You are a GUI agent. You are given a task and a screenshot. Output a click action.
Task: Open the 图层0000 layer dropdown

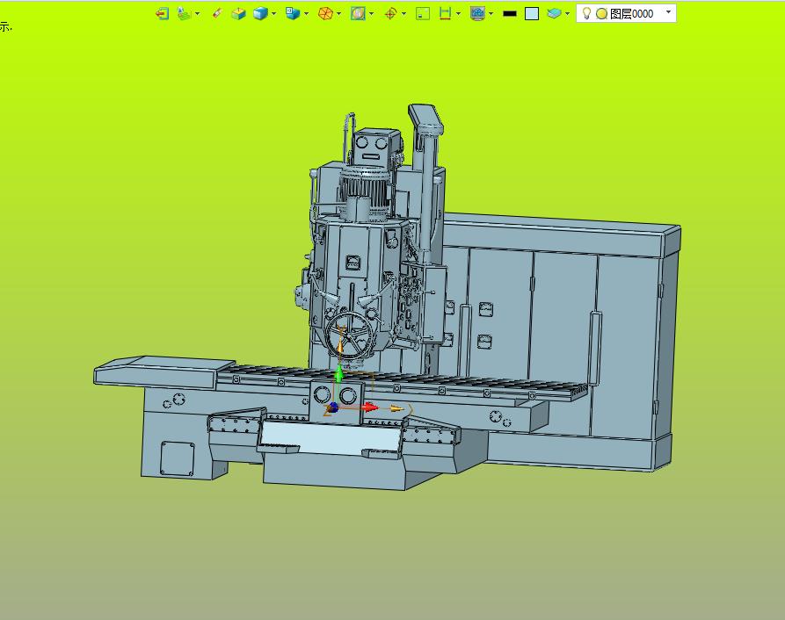(626, 13)
